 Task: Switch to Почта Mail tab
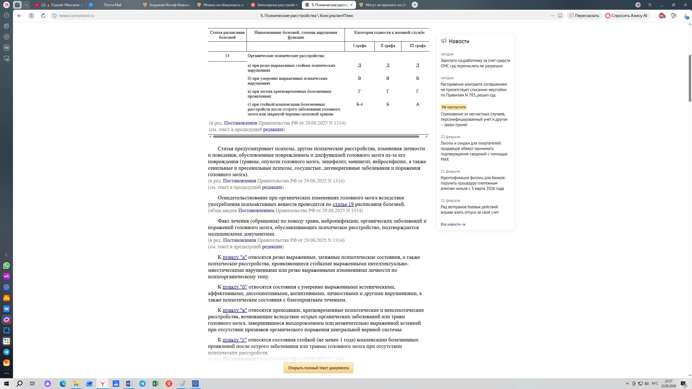[x=112, y=5]
